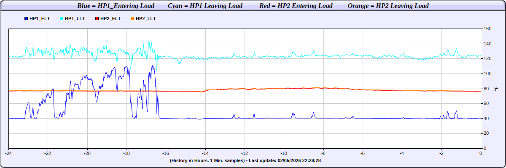
Task: Click the red HP2_ELT legend swatch
Action: 97,19
